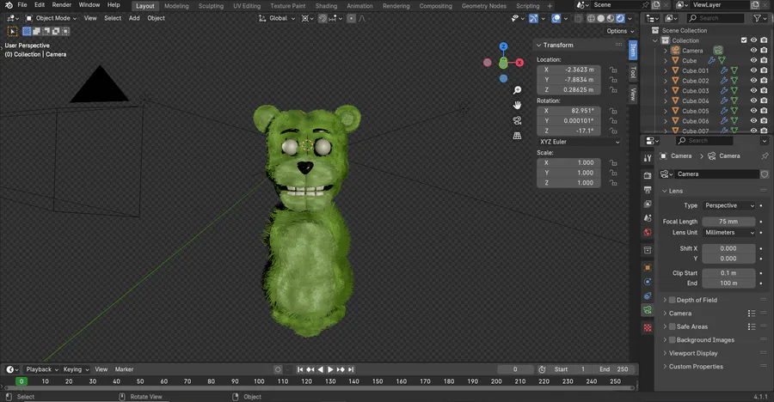This screenshot has width=774, height=402.
Task: Toggle show gizmos button
Action: (x=533, y=18)
